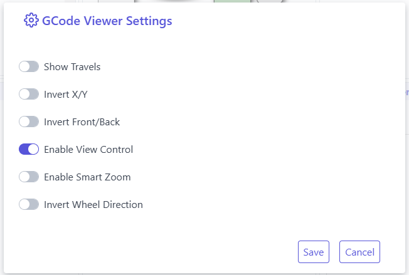This screenshot has width=409, height=275.
Task: Enable the Show Travels switch
Action: tap(29, 66)
